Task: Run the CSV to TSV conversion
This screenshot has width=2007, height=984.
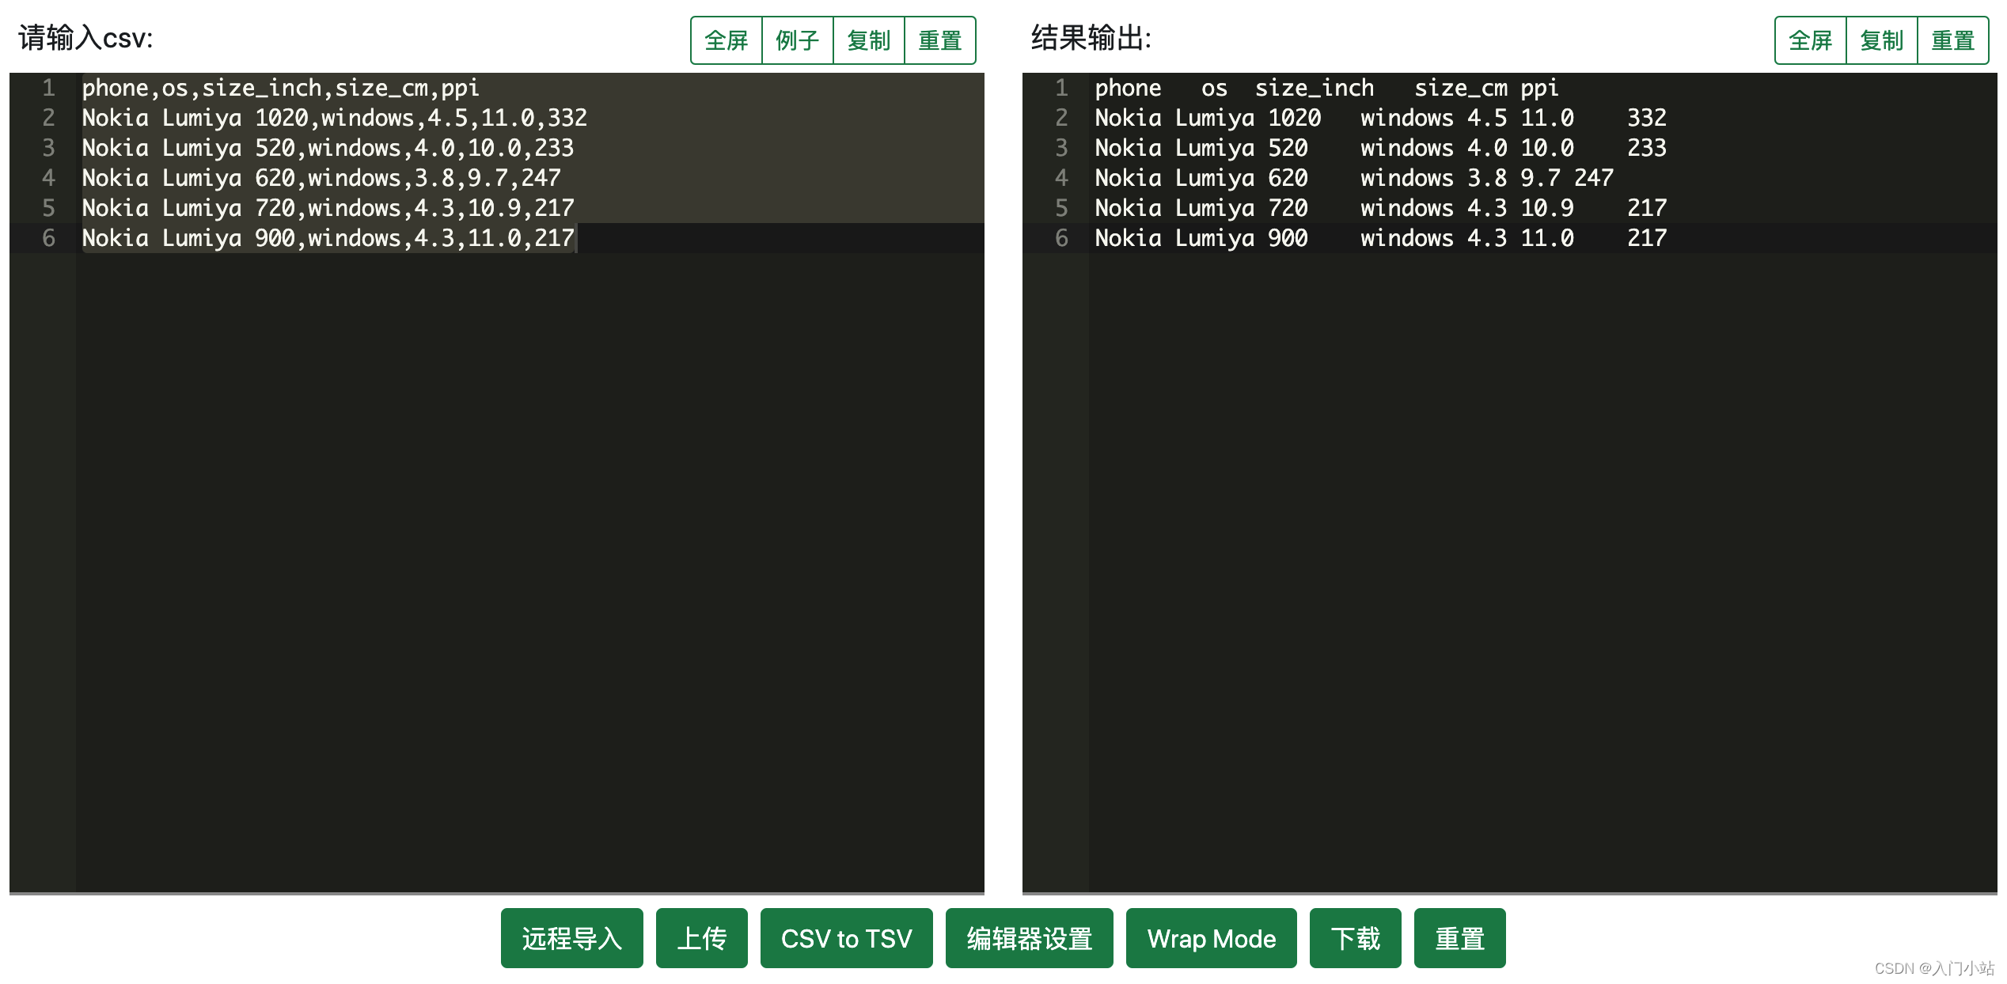Action: point(846,938)
